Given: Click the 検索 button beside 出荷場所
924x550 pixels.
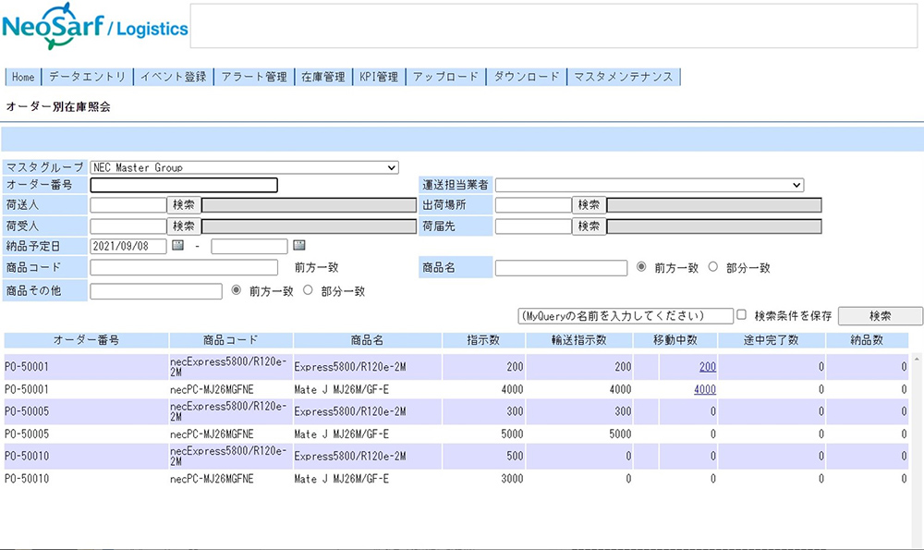Looking at the screenshot, I should coord(589,204).
